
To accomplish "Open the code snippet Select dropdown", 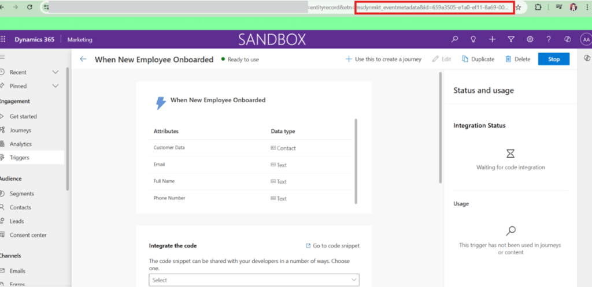I will tap(254, 280).
